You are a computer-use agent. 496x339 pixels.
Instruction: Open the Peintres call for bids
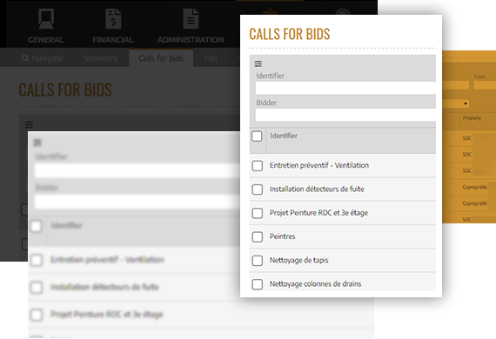[282, 236]
